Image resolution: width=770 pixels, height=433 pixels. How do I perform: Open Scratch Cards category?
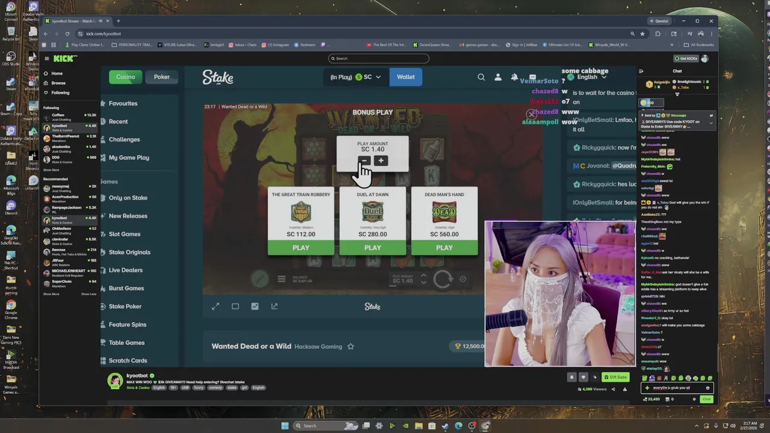128,360
